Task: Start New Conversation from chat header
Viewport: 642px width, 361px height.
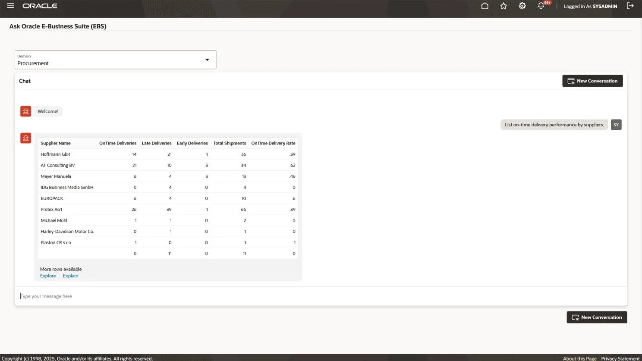Action: [x=592, y=81]
